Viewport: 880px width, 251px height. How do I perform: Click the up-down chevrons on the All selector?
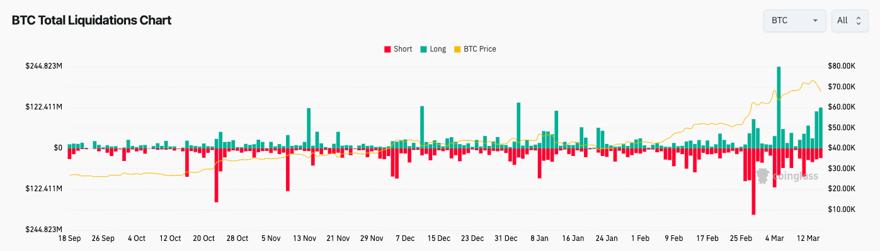(x=857, y=21)
